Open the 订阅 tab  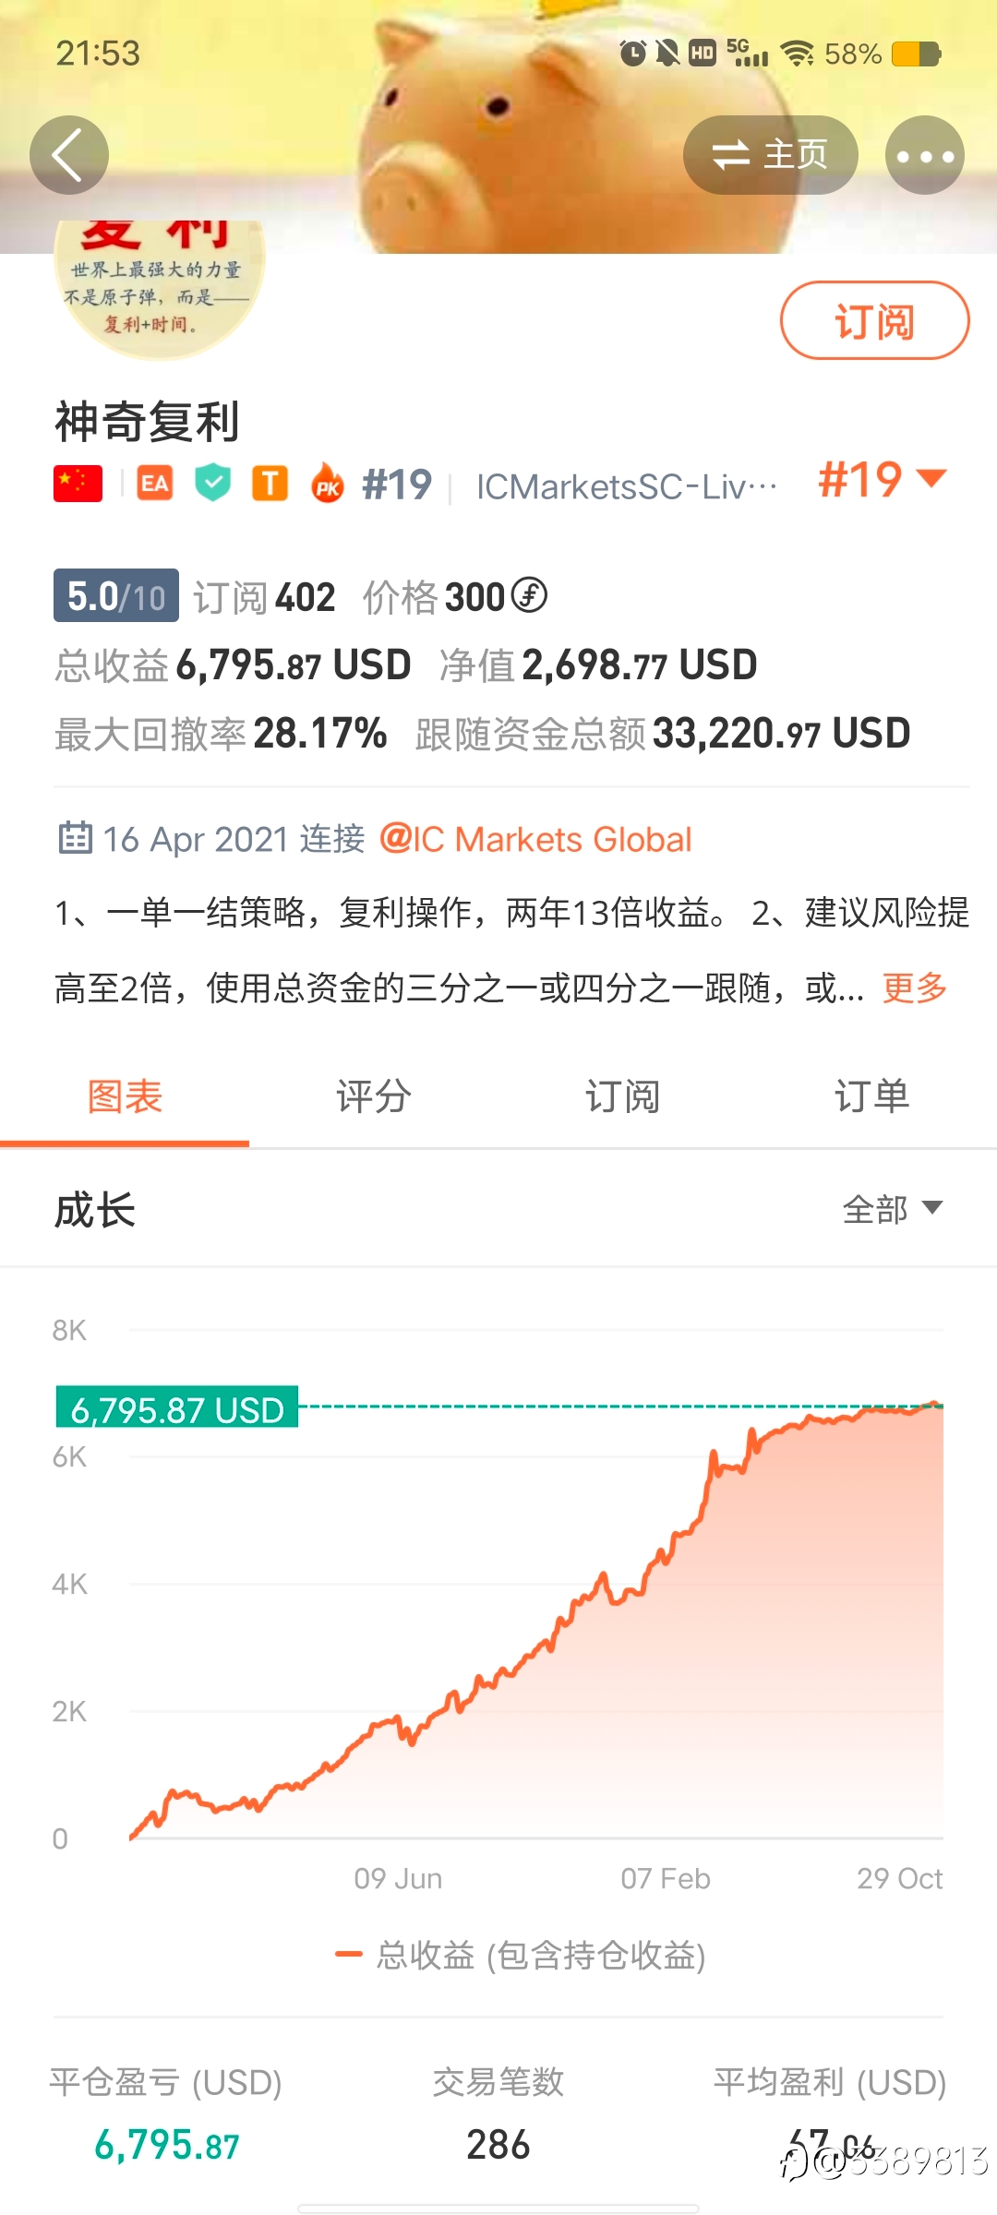click(623, 1096)
